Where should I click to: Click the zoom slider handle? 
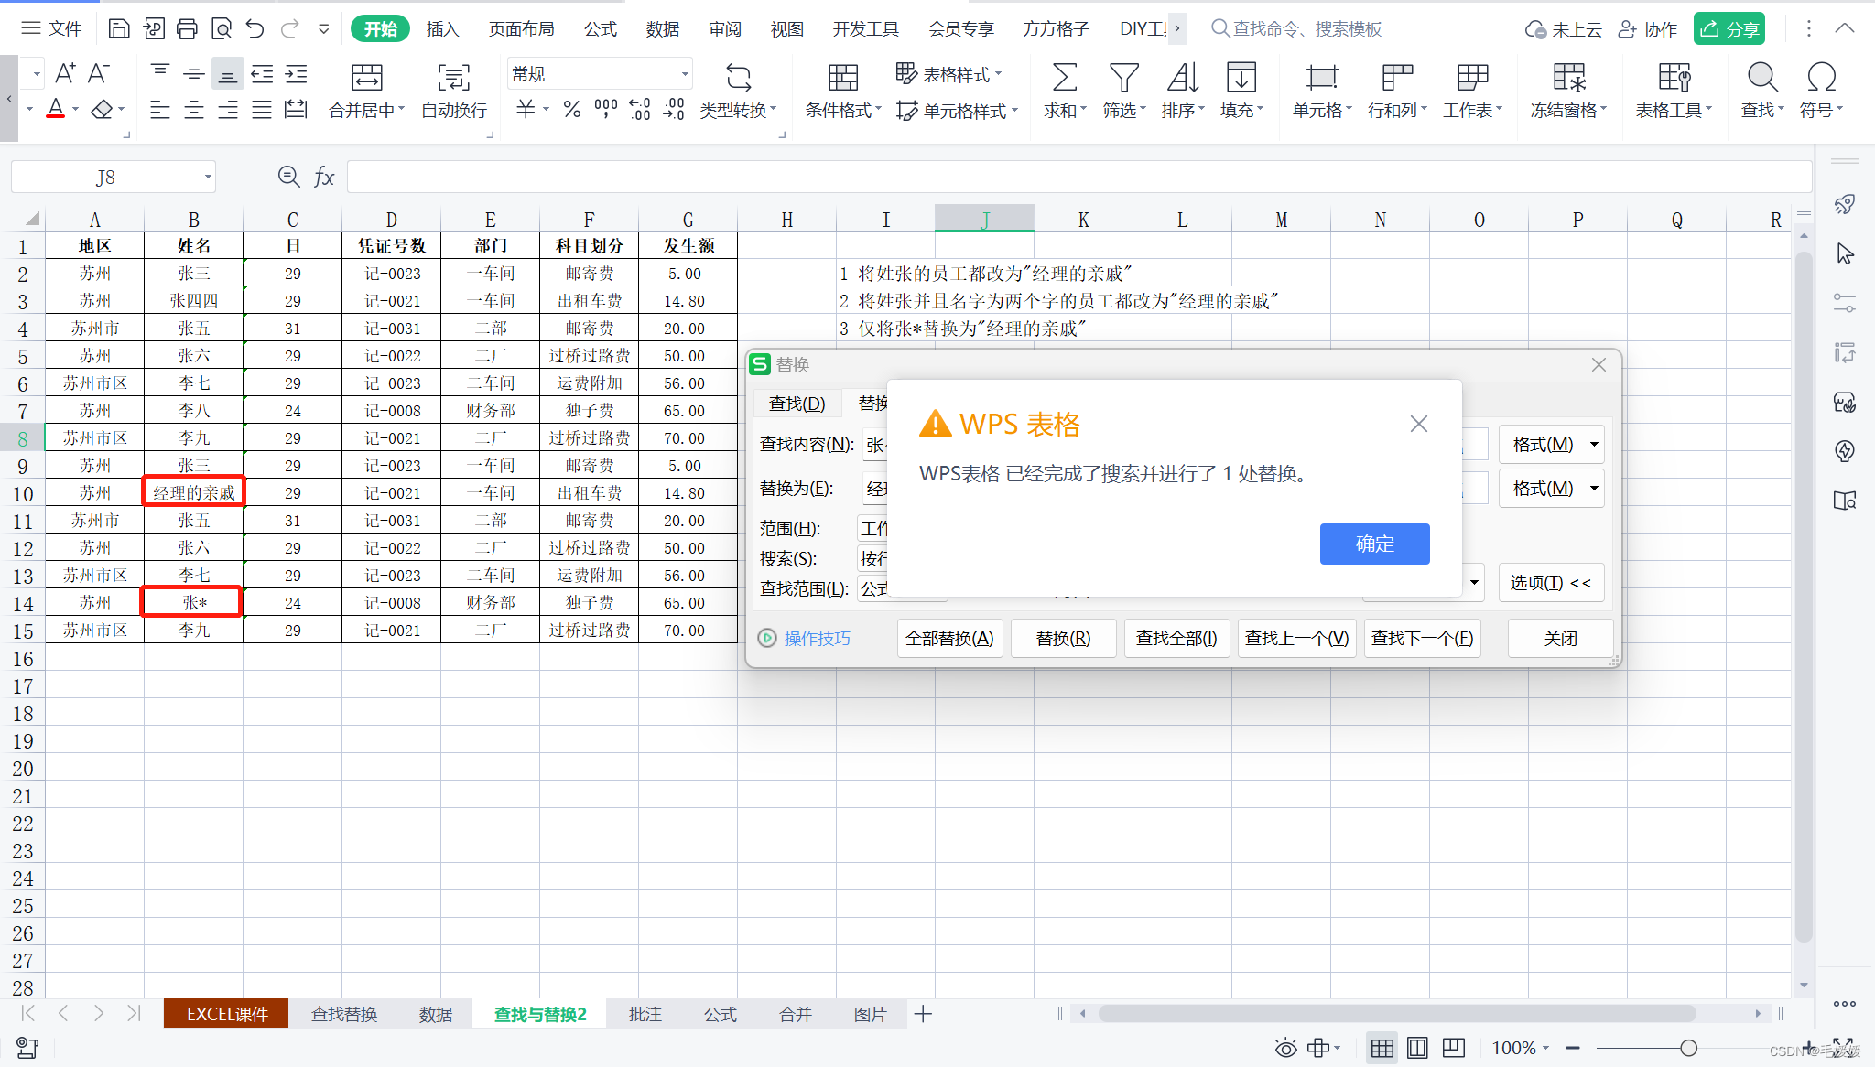1688,1048
